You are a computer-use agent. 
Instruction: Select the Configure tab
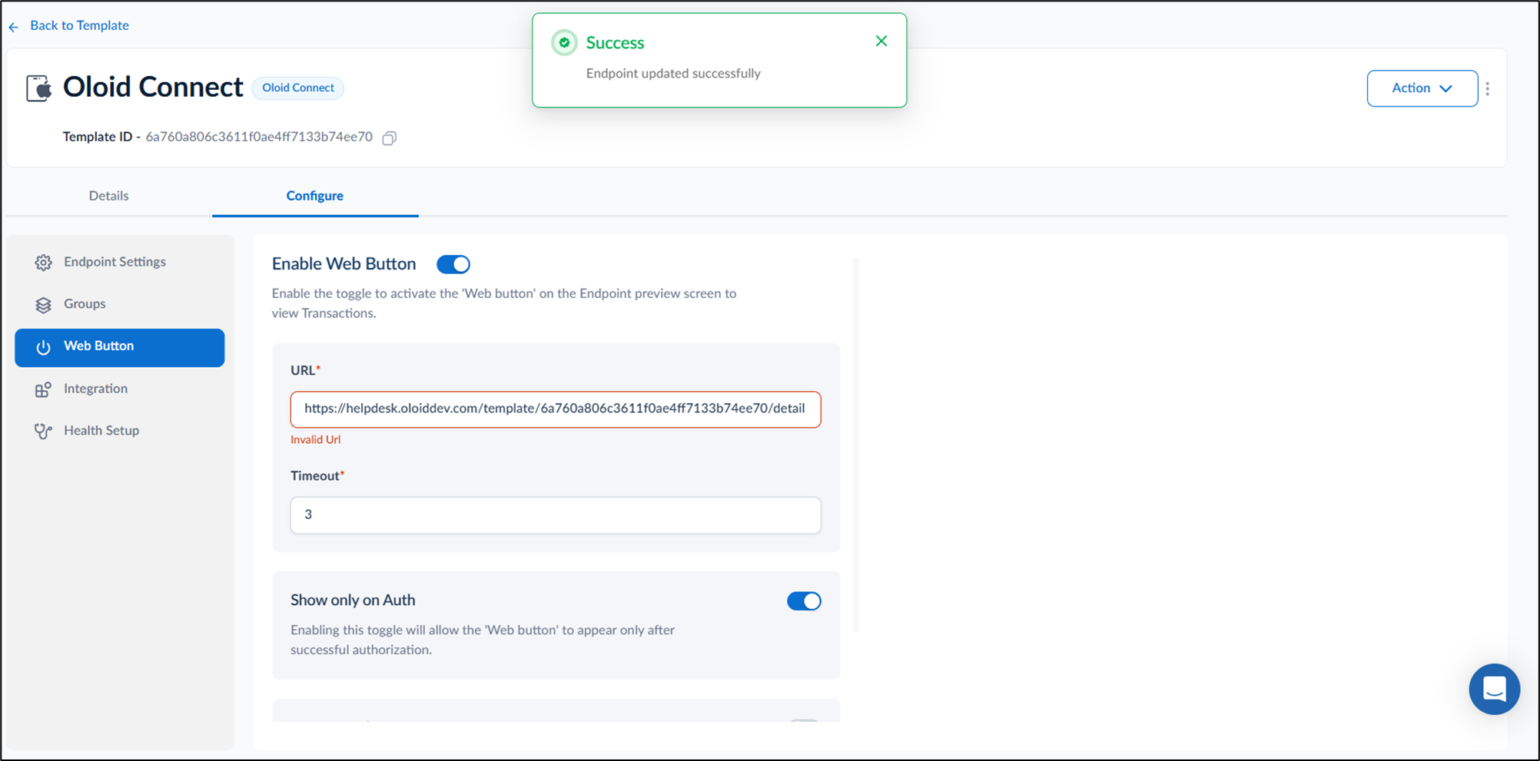pos(315,196)
